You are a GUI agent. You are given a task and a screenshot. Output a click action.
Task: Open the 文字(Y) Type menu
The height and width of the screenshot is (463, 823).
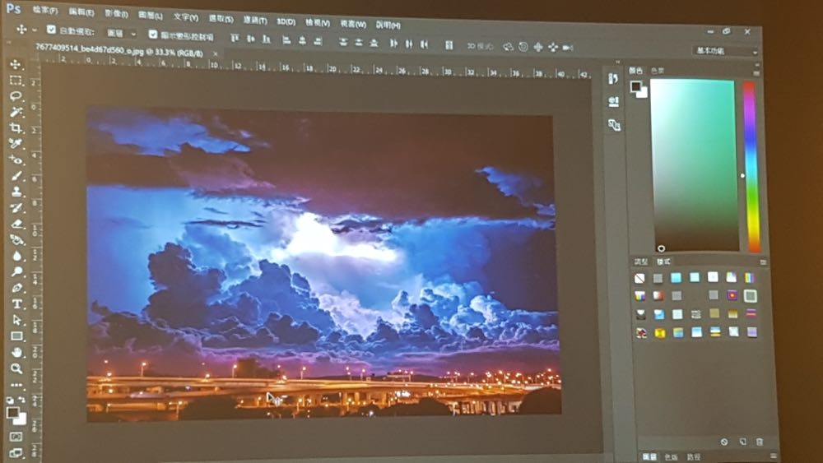tap(186, 17)
